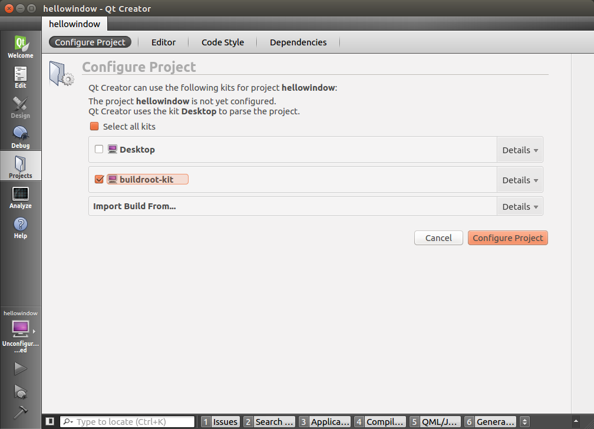Expand Details for the Desktop kit
Image resolution: width=594 pixels, height=429 pixels.
519,149
